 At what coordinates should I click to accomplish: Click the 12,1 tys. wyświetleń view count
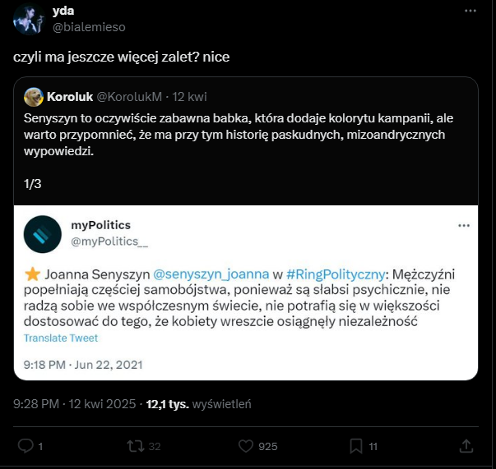point(197,404)
